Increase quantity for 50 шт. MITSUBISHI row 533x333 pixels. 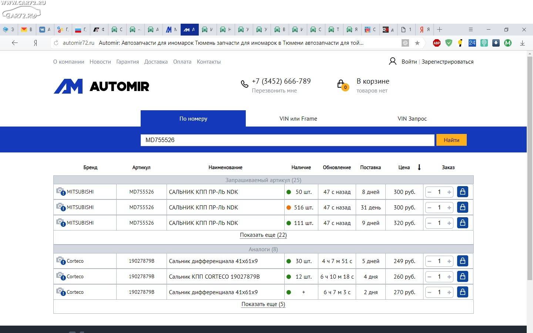tap(449, 192)
